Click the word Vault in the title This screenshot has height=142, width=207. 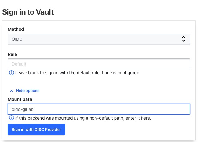tap(45, 12)
